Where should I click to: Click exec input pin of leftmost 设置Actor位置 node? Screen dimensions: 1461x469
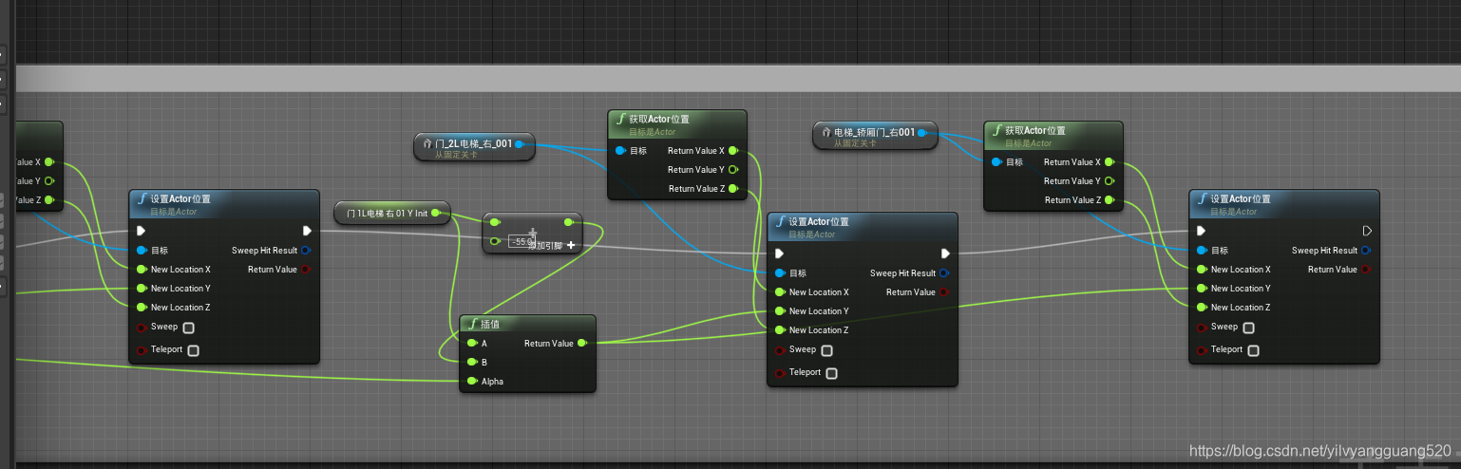click(x=142, y=231)
